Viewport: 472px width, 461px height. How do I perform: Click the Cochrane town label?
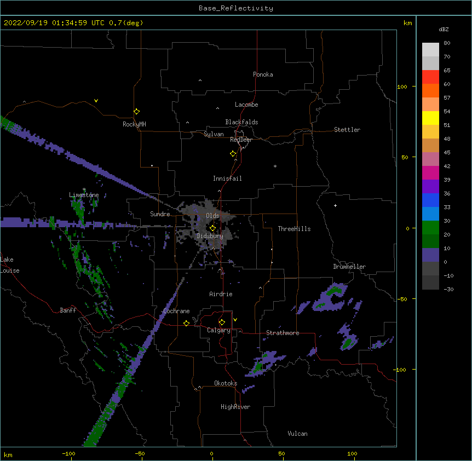(176, 311)
